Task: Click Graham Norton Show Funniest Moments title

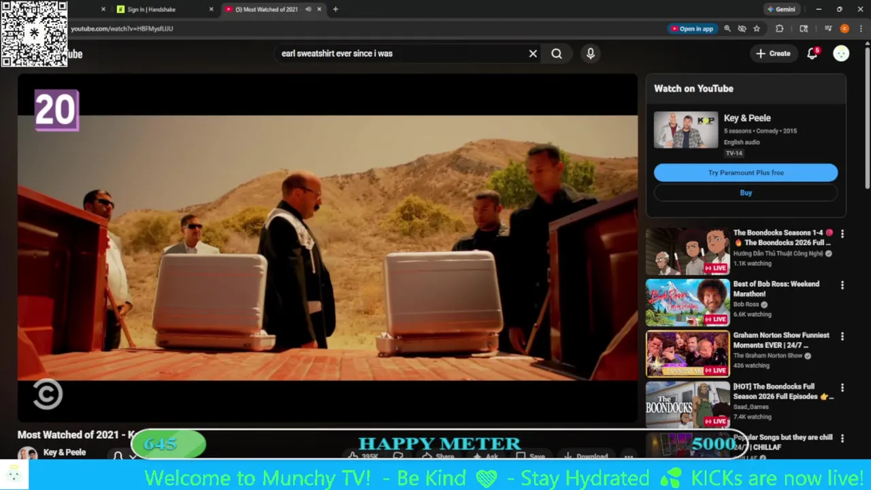Action: coord(781,340)
